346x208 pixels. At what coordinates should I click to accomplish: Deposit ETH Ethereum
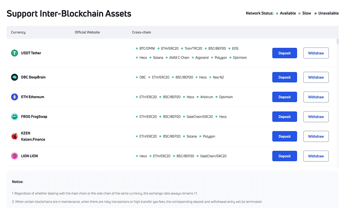tap(284, 97)
